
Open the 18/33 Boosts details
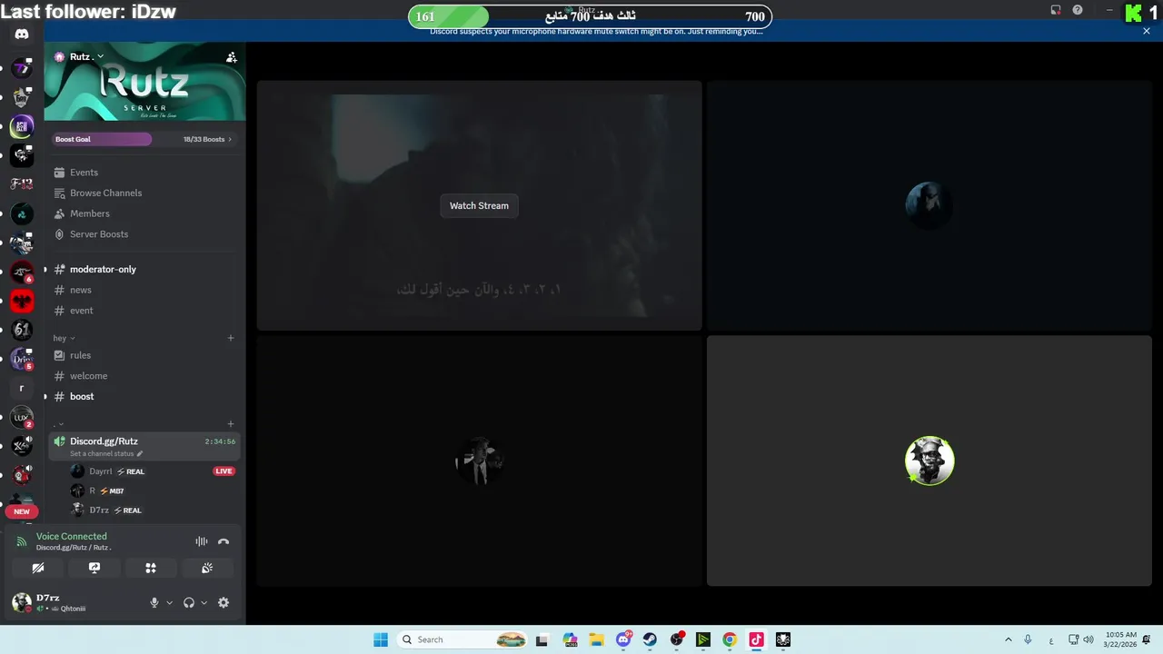207,139
